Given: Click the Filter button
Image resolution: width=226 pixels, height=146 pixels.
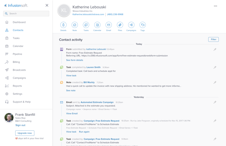Looking at the screenshot, I should click(x=213, y=39).
